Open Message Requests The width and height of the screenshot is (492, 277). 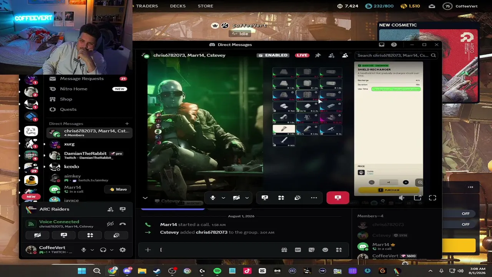88,78
